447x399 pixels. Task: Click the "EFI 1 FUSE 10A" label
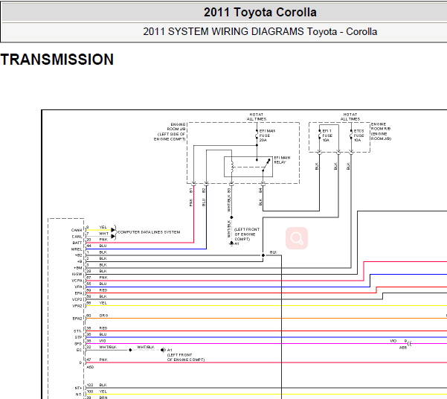pos(327,135)
